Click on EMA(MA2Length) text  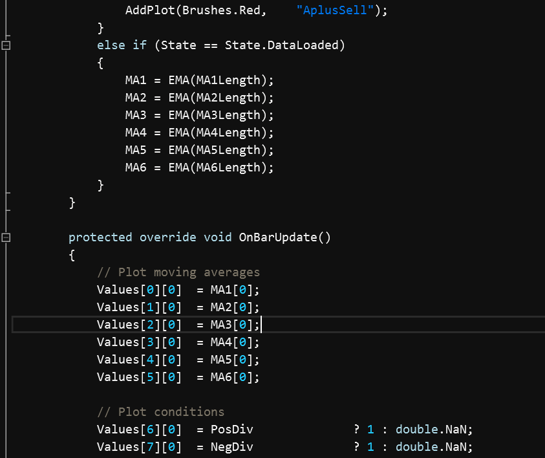click(x=221, y=98)
